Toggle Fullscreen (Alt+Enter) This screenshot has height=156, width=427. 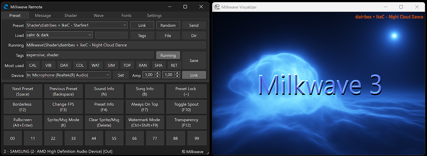(x=23, y=123)
